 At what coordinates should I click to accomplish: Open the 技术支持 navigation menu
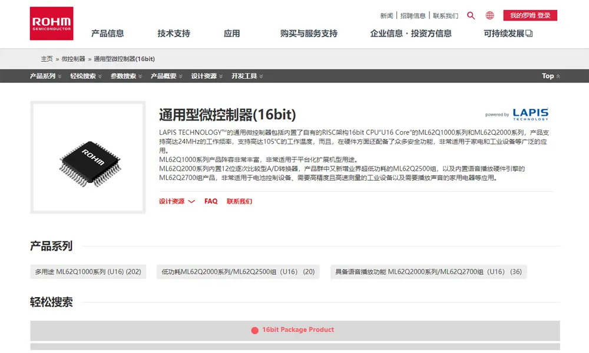point(173,34)
